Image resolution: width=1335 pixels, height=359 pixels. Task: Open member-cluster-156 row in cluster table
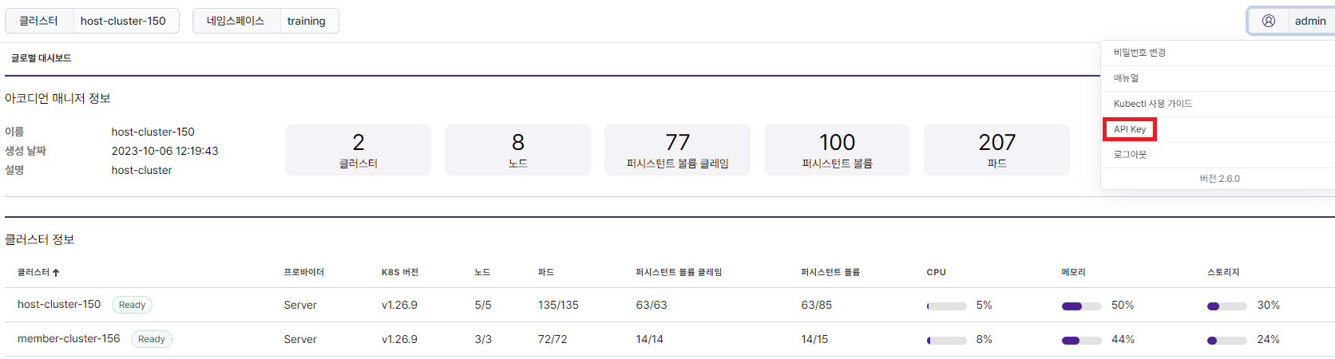[x=669, y=339]
